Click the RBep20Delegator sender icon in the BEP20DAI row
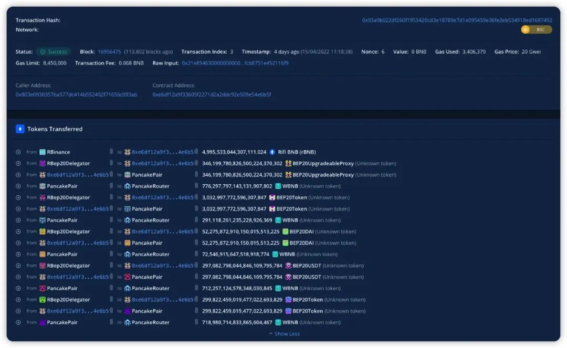Viewport: 567px width, 348px height. click(x=43, y=231)
